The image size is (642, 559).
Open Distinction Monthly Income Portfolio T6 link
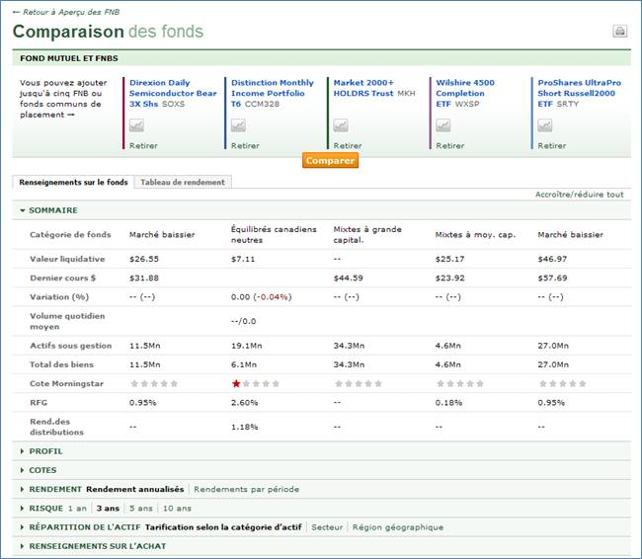273,93
